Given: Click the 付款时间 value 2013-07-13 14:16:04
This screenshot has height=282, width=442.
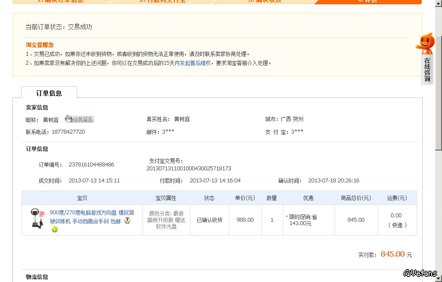Looking at the screenshot, I should (x=215, y=181).
